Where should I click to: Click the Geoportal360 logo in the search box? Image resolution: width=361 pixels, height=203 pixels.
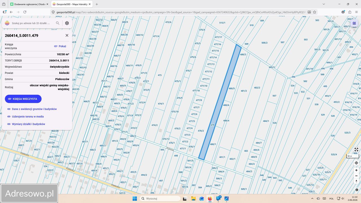[7, 23]
